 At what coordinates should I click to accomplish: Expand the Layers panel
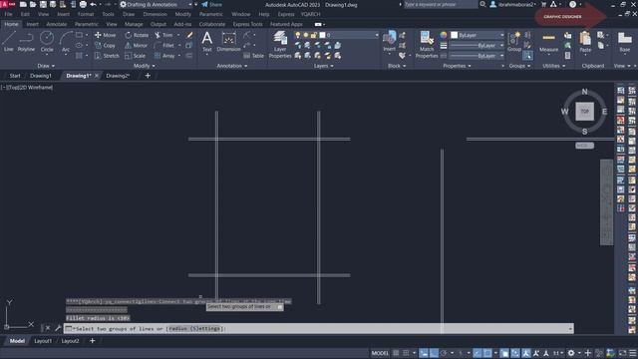pyautogui.click(x=323, y=66)
